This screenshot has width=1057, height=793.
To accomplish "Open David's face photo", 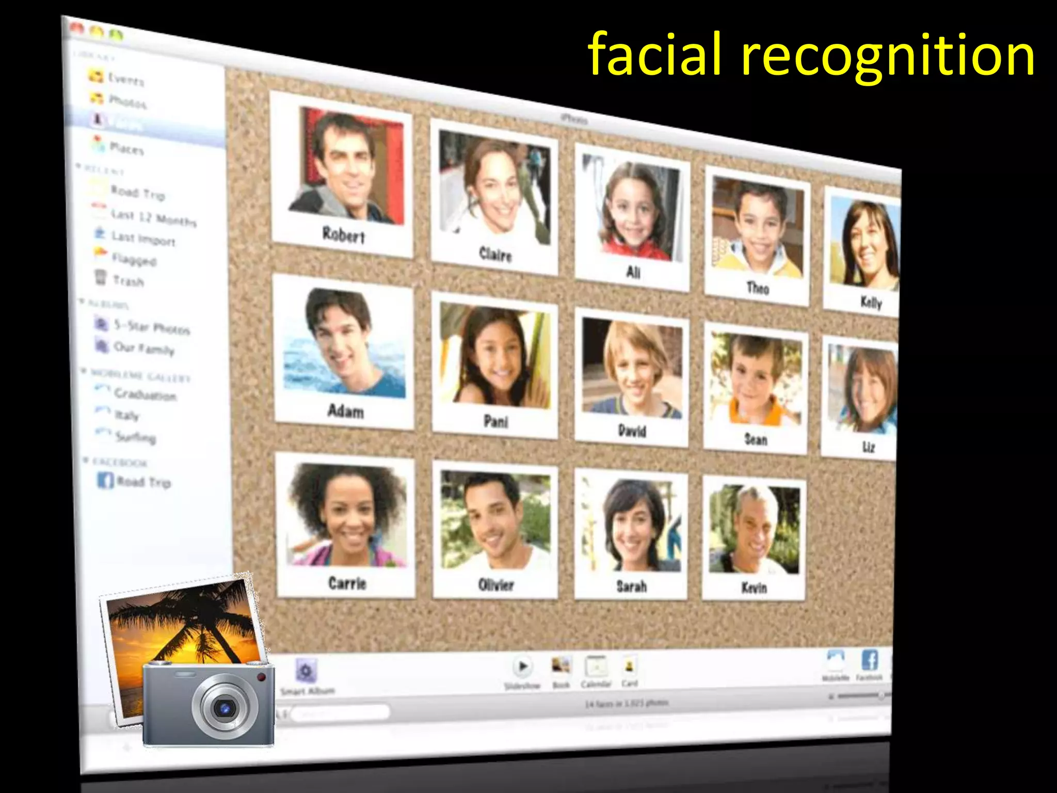I will [633, 368].
